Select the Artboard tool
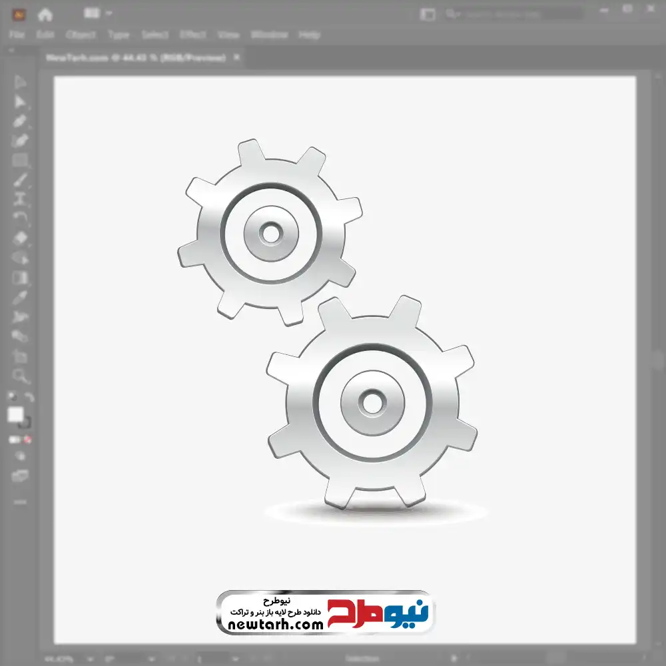The width and height of the screenshot is (666, 666). coord(20,356)
